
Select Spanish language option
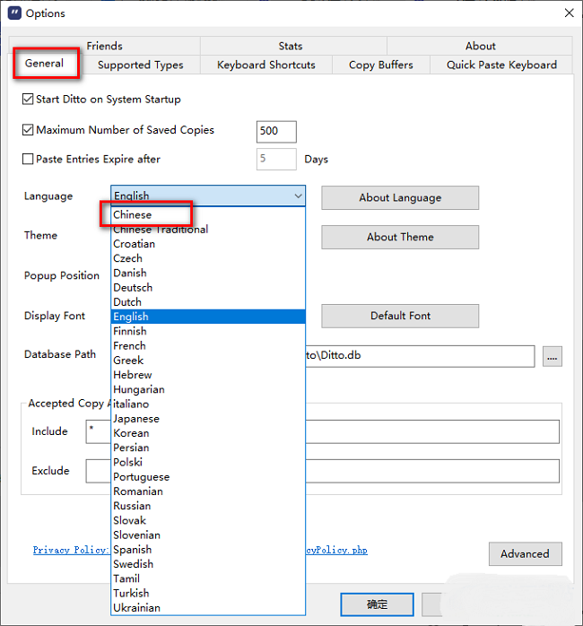pyautogui.click(x=208, y=550)
